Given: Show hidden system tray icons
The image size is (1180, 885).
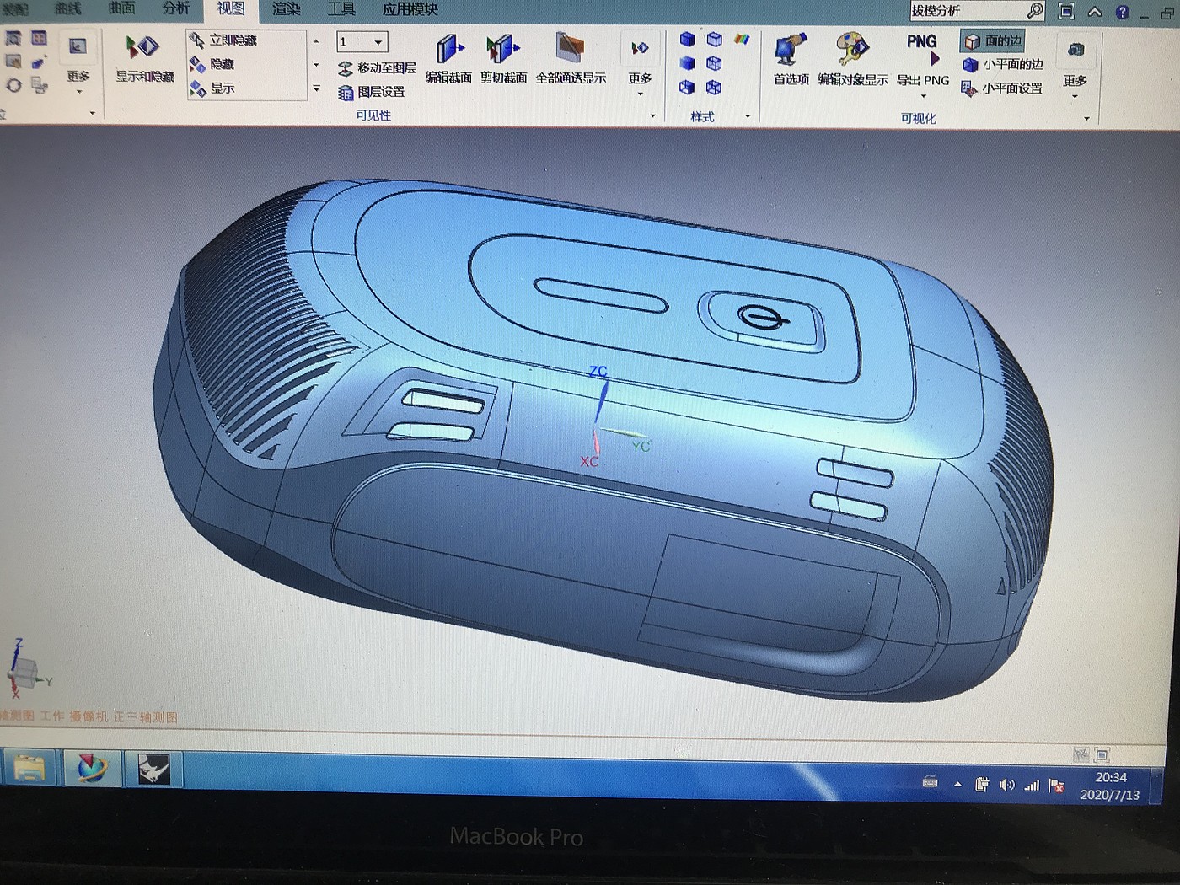Looking at the screenshot, I should [x=957, y=785].
